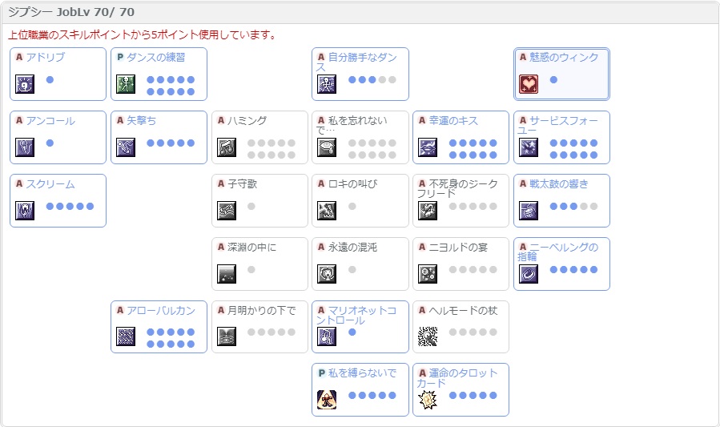This screenshot has height=427, width=720.
Task: Click the ニヨルドの宴 skill name text
Action: click(458, 248)
